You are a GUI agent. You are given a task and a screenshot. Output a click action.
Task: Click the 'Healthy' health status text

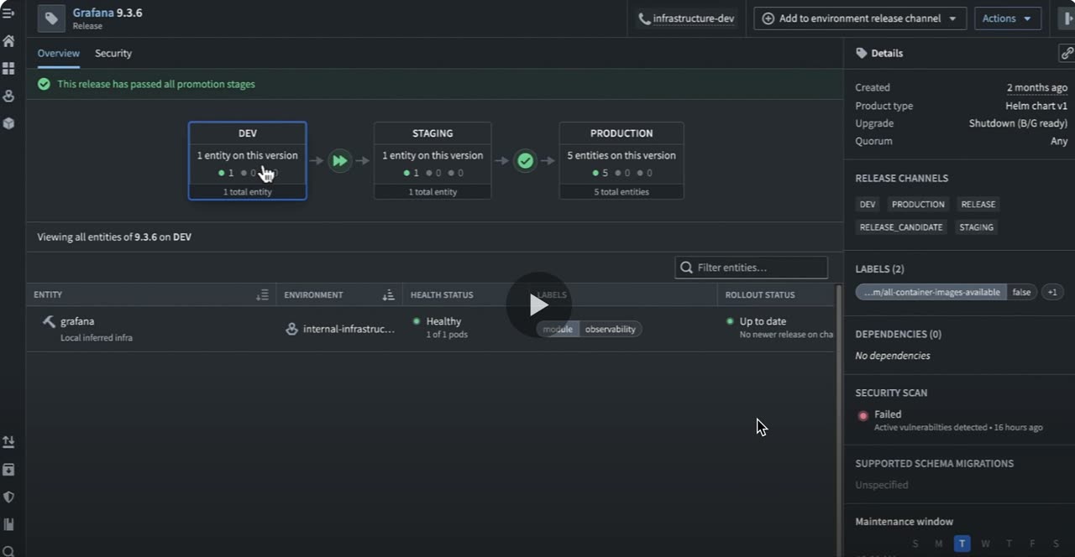[x=443, y=321]
